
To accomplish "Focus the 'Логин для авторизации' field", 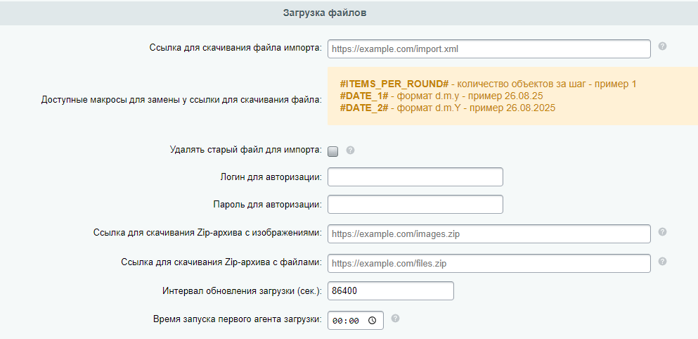I will (415, 177).
